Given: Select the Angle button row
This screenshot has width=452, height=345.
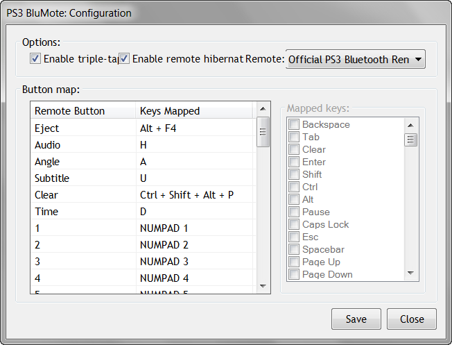Looking at the screenshot, I should tap(144, 162).
